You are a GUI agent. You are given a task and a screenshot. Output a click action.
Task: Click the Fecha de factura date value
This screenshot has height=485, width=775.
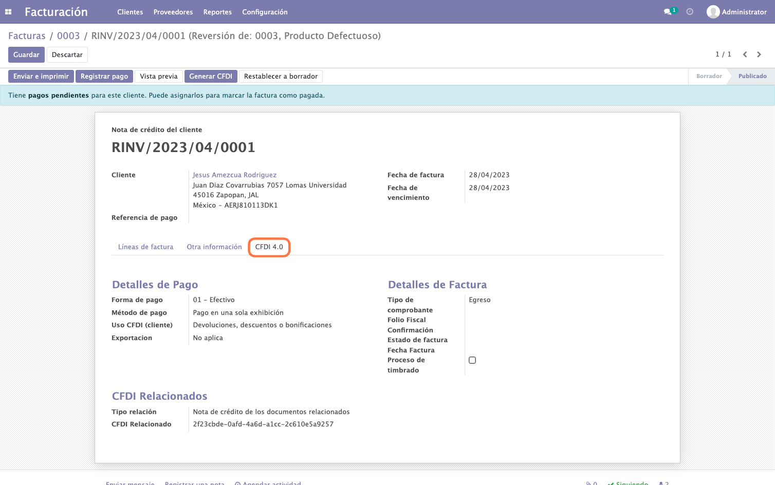489,175
